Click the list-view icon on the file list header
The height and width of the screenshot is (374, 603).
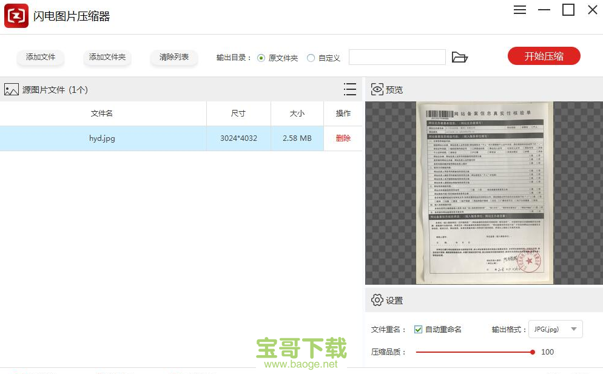pyautogui.click(x=350, y=89)
